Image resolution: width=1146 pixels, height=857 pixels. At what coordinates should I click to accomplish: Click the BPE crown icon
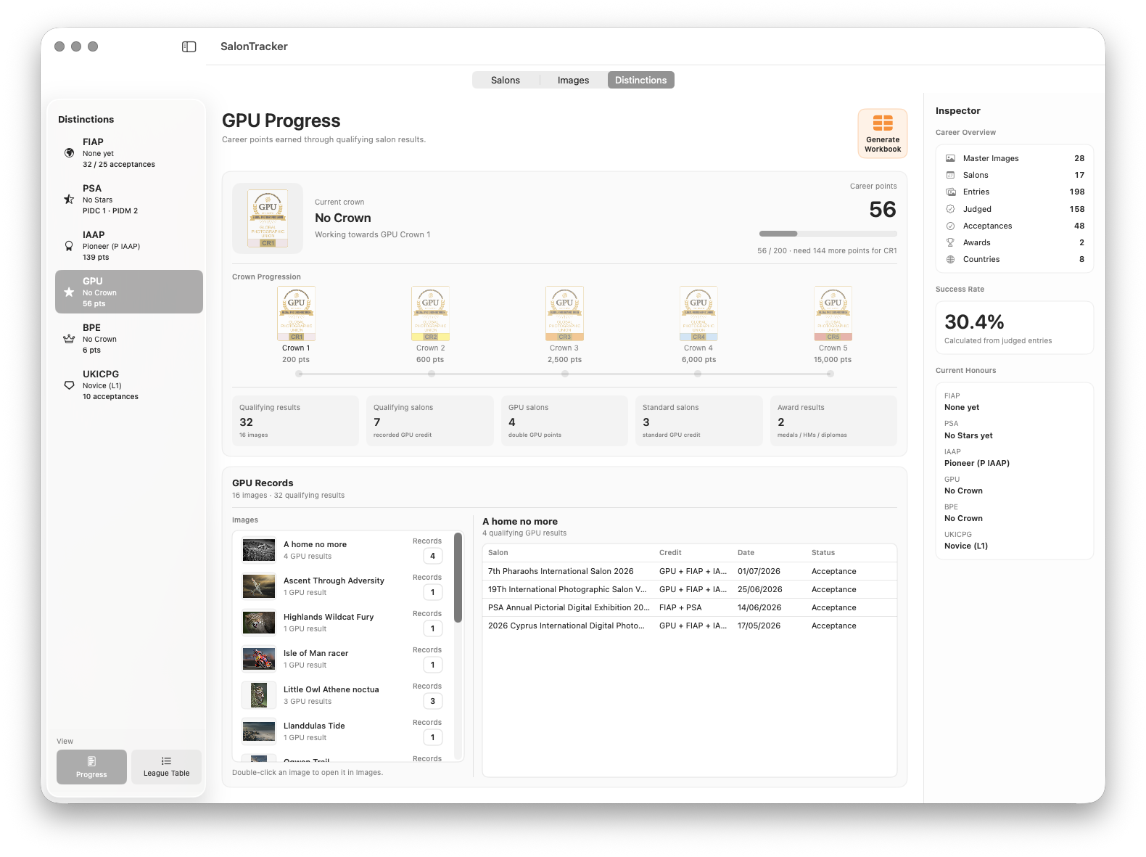pos(69,339)
